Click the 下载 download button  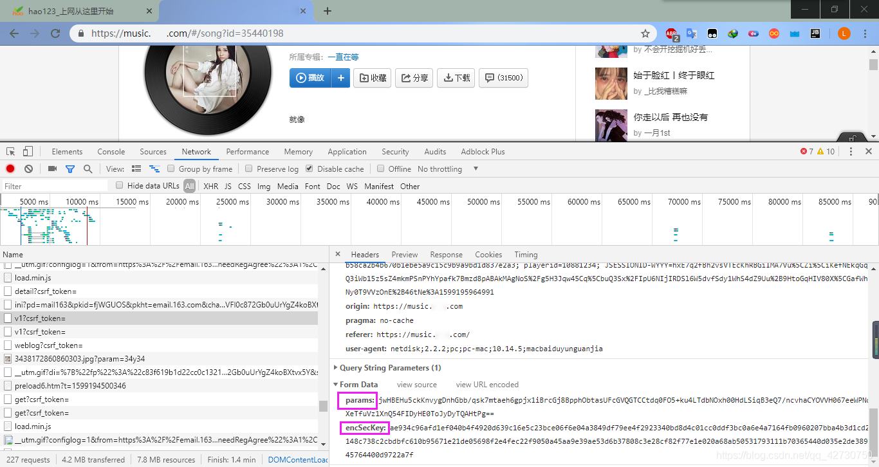click(x=456, y=78)
